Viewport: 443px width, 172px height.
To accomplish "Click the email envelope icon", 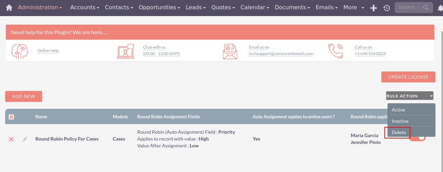I will pyautogui.click(x=230, y=51).
